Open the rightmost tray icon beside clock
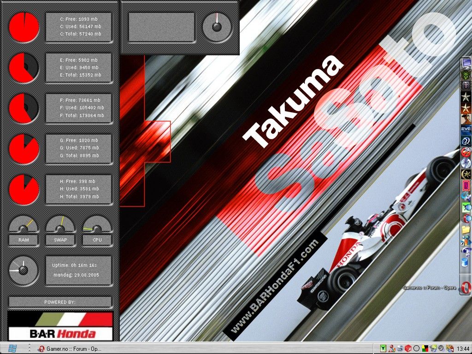 (450, 348)
